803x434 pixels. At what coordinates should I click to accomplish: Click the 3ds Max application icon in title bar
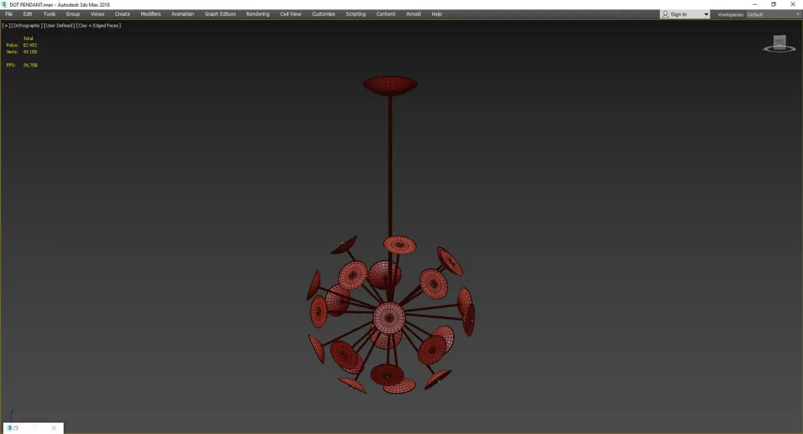point(5,5)
